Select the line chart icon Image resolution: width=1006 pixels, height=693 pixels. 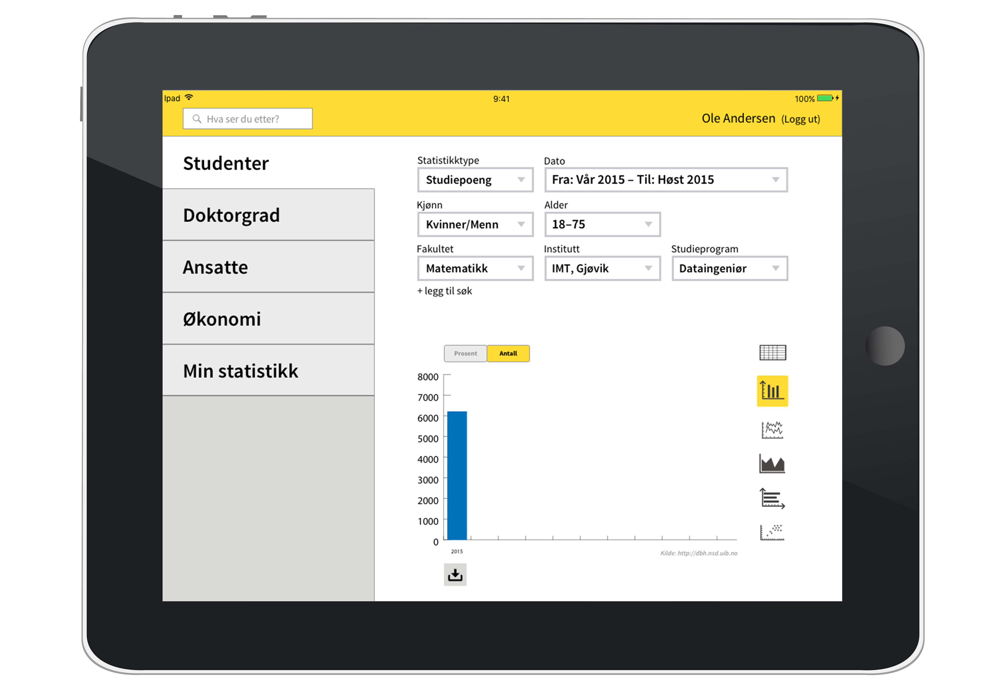772,429
